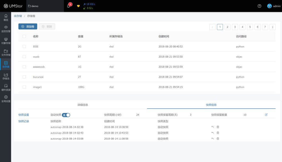Open the help question mark icon
The height and width of the screenshot is (162, 282).
coord(259,6)
